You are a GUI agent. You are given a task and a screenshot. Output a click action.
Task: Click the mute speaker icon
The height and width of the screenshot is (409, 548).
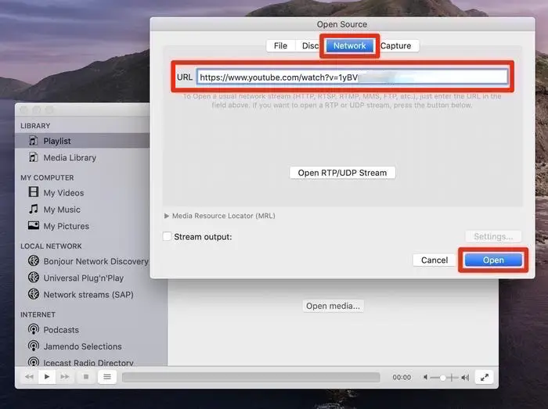click(425, 377)
